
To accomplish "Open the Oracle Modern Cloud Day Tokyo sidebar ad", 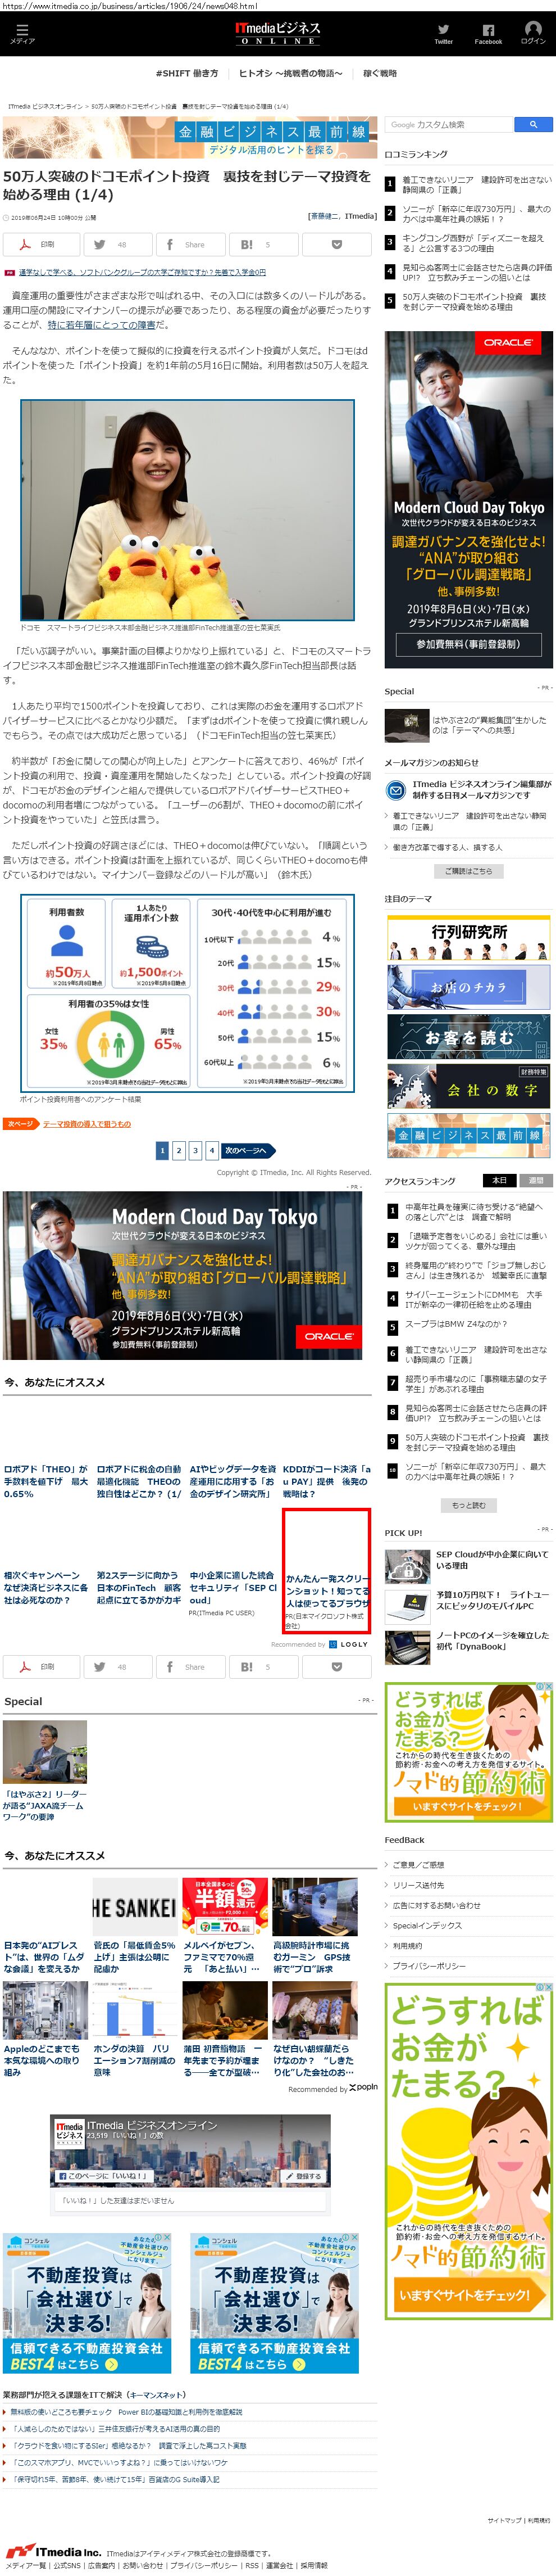I will click(468, 500).
